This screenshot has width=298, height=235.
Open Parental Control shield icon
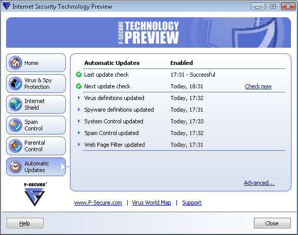15,146
